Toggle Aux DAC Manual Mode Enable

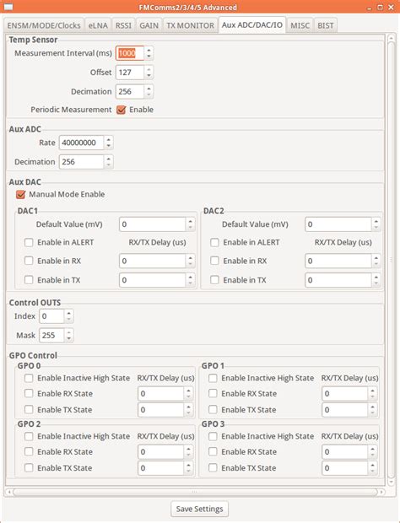tap(21, 195)
